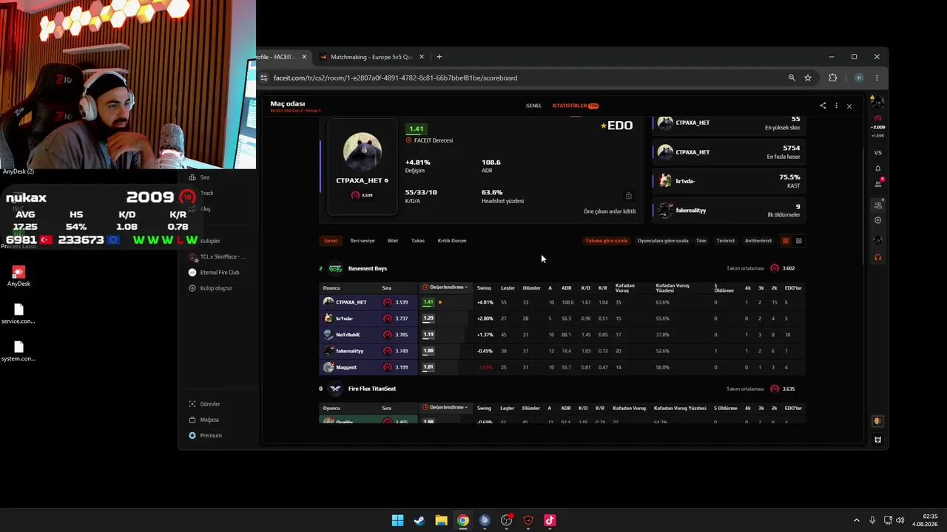Viewport: 947px width, 532px height.
Task: Switch to the compact list layout view
Action: pyautogui.click(x=798, y=240)
